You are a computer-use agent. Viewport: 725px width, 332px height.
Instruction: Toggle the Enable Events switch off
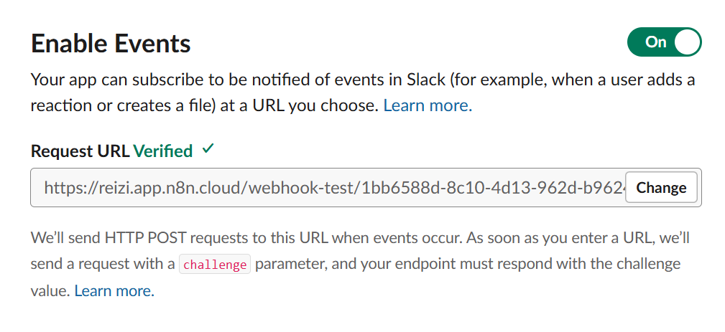664,42
